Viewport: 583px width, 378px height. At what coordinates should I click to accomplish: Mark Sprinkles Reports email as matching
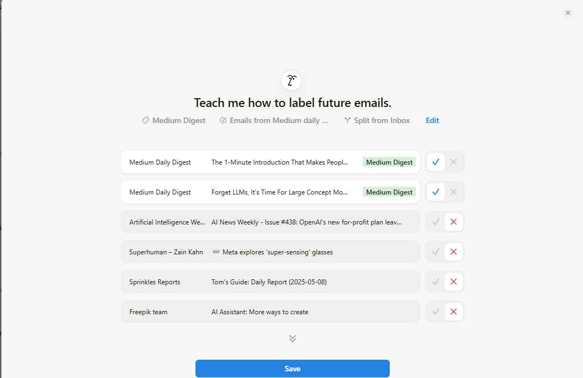tap(436, 282)
